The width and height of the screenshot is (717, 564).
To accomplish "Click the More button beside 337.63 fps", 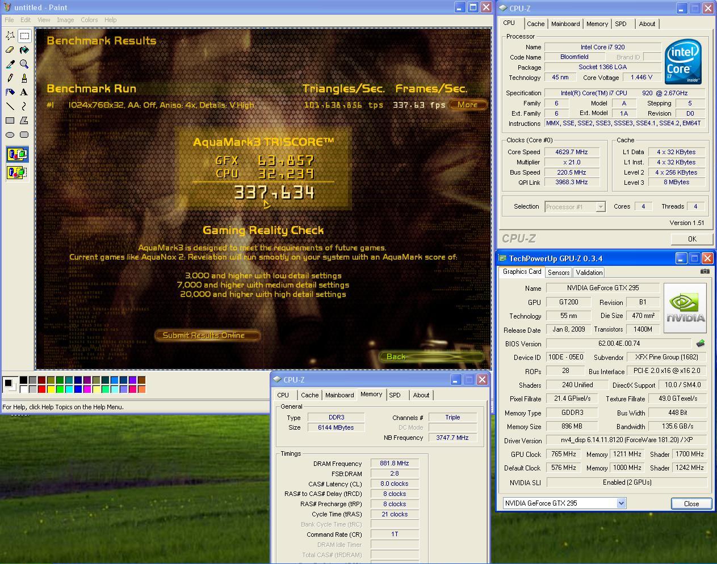I will (x=467, y=104).
